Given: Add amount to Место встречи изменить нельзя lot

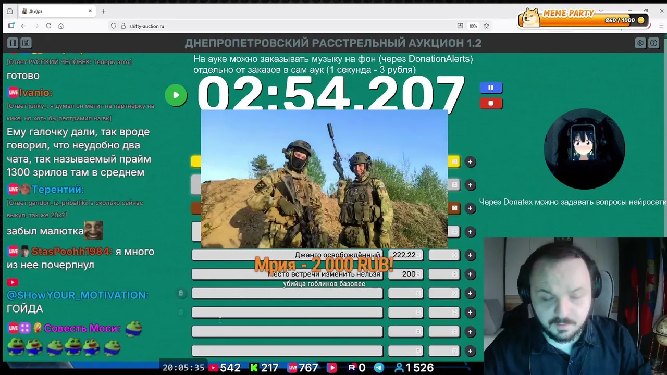Looking at the screenshot, I should 470,274.
